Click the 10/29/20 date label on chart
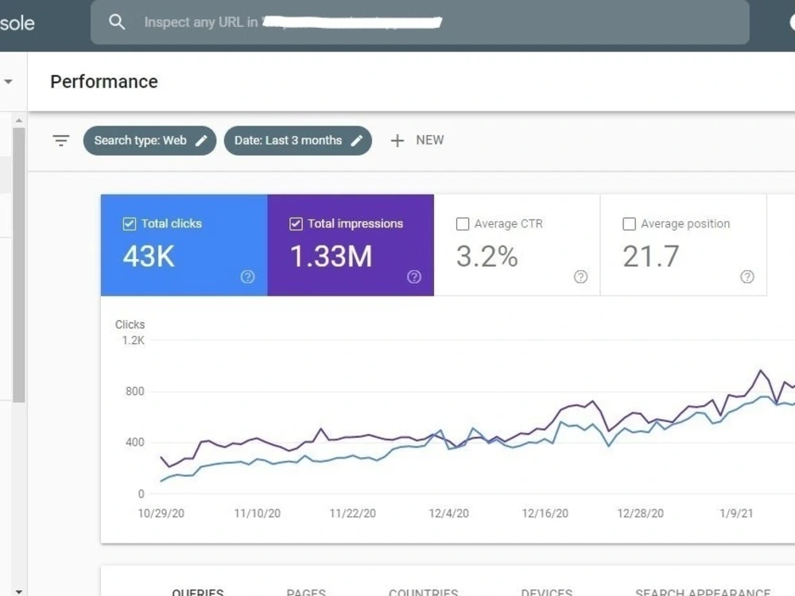Viewport: 795px width, 596px height. point(161,513)
